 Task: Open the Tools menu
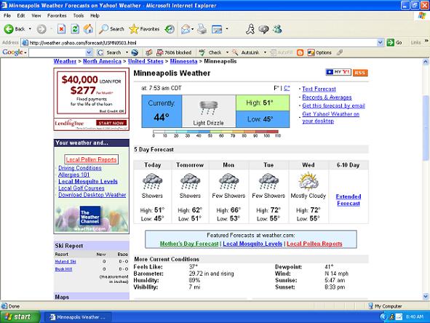[79, 15]
